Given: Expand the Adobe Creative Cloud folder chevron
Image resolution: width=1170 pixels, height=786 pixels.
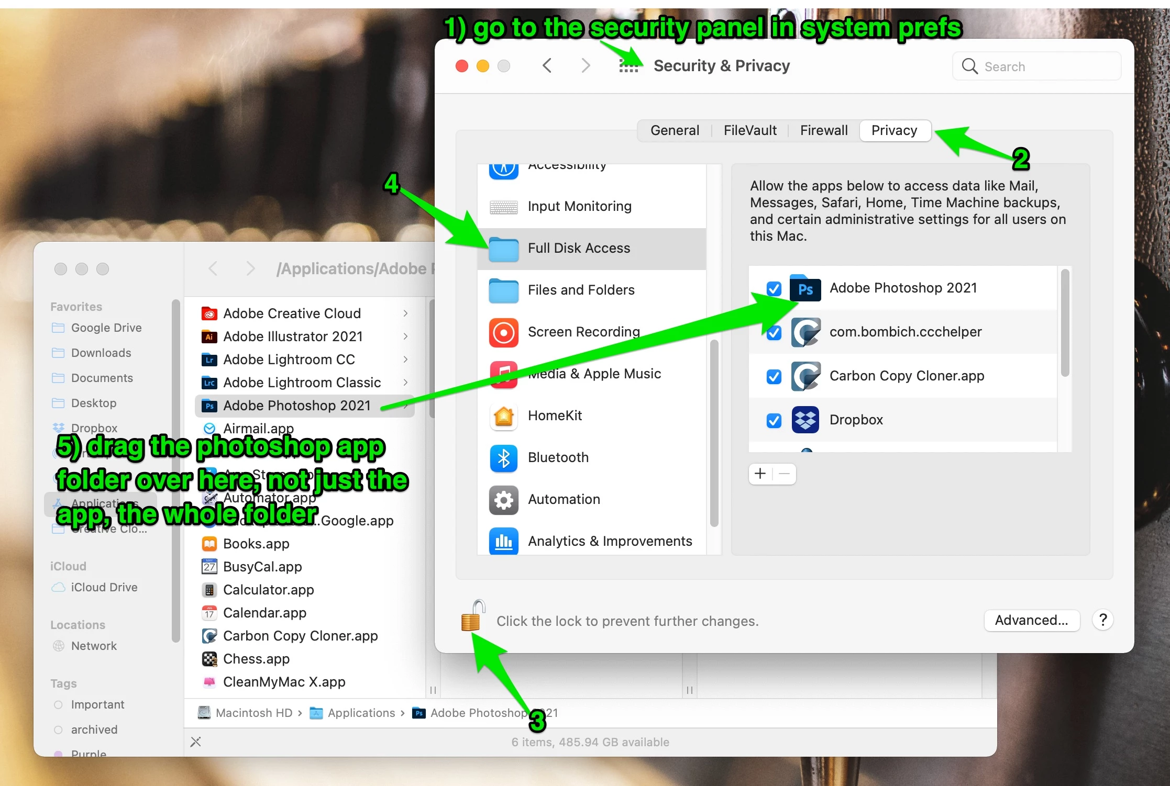Looking at the screenshot, I should click(405, 313).
